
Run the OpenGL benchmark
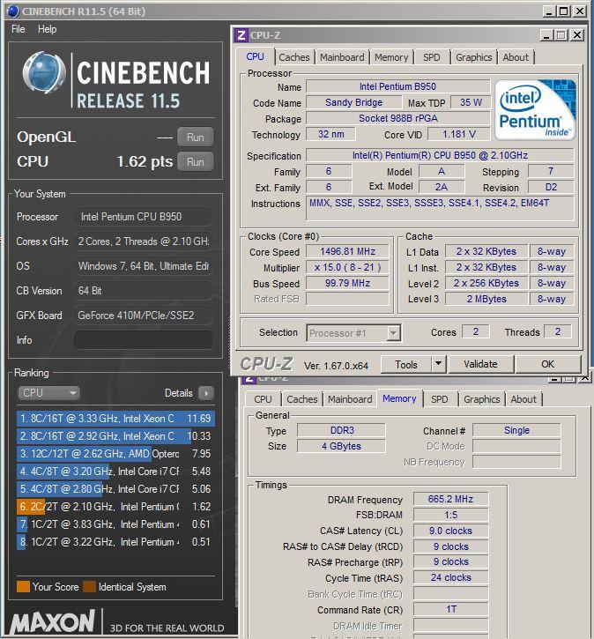coord(196,137)
